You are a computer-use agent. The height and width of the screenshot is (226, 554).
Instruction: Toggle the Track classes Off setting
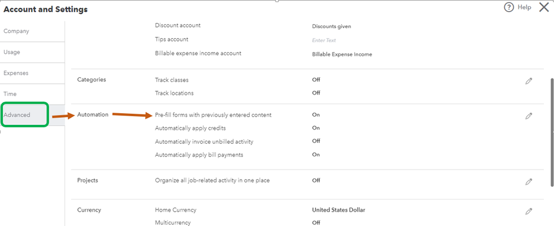[316, 80]
